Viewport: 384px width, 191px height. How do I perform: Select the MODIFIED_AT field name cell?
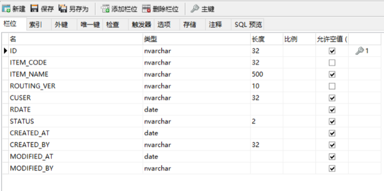76,157
